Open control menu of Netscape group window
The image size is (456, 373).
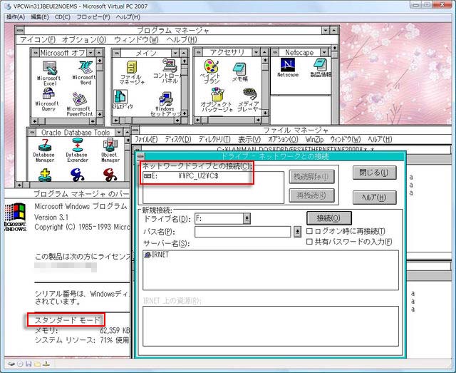275,52
